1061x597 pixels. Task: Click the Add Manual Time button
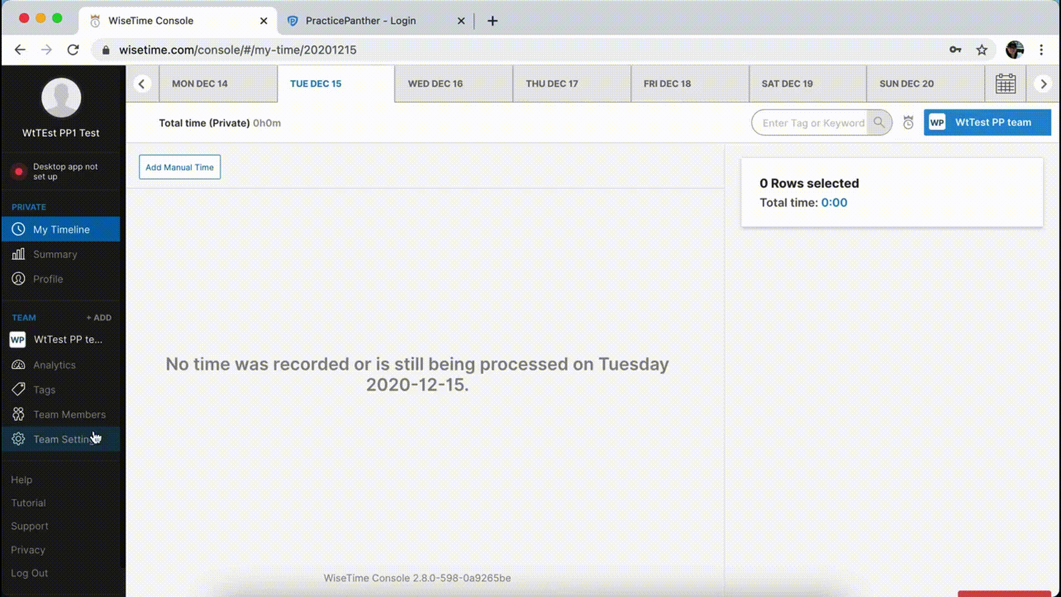click(x=180, y=167)
